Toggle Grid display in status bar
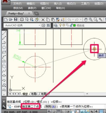Screen dimensions: 106x113 [x=59, y=111]
